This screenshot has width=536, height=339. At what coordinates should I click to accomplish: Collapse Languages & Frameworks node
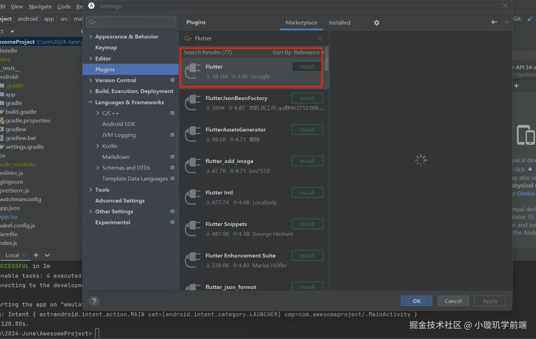(x=91, y=102)
